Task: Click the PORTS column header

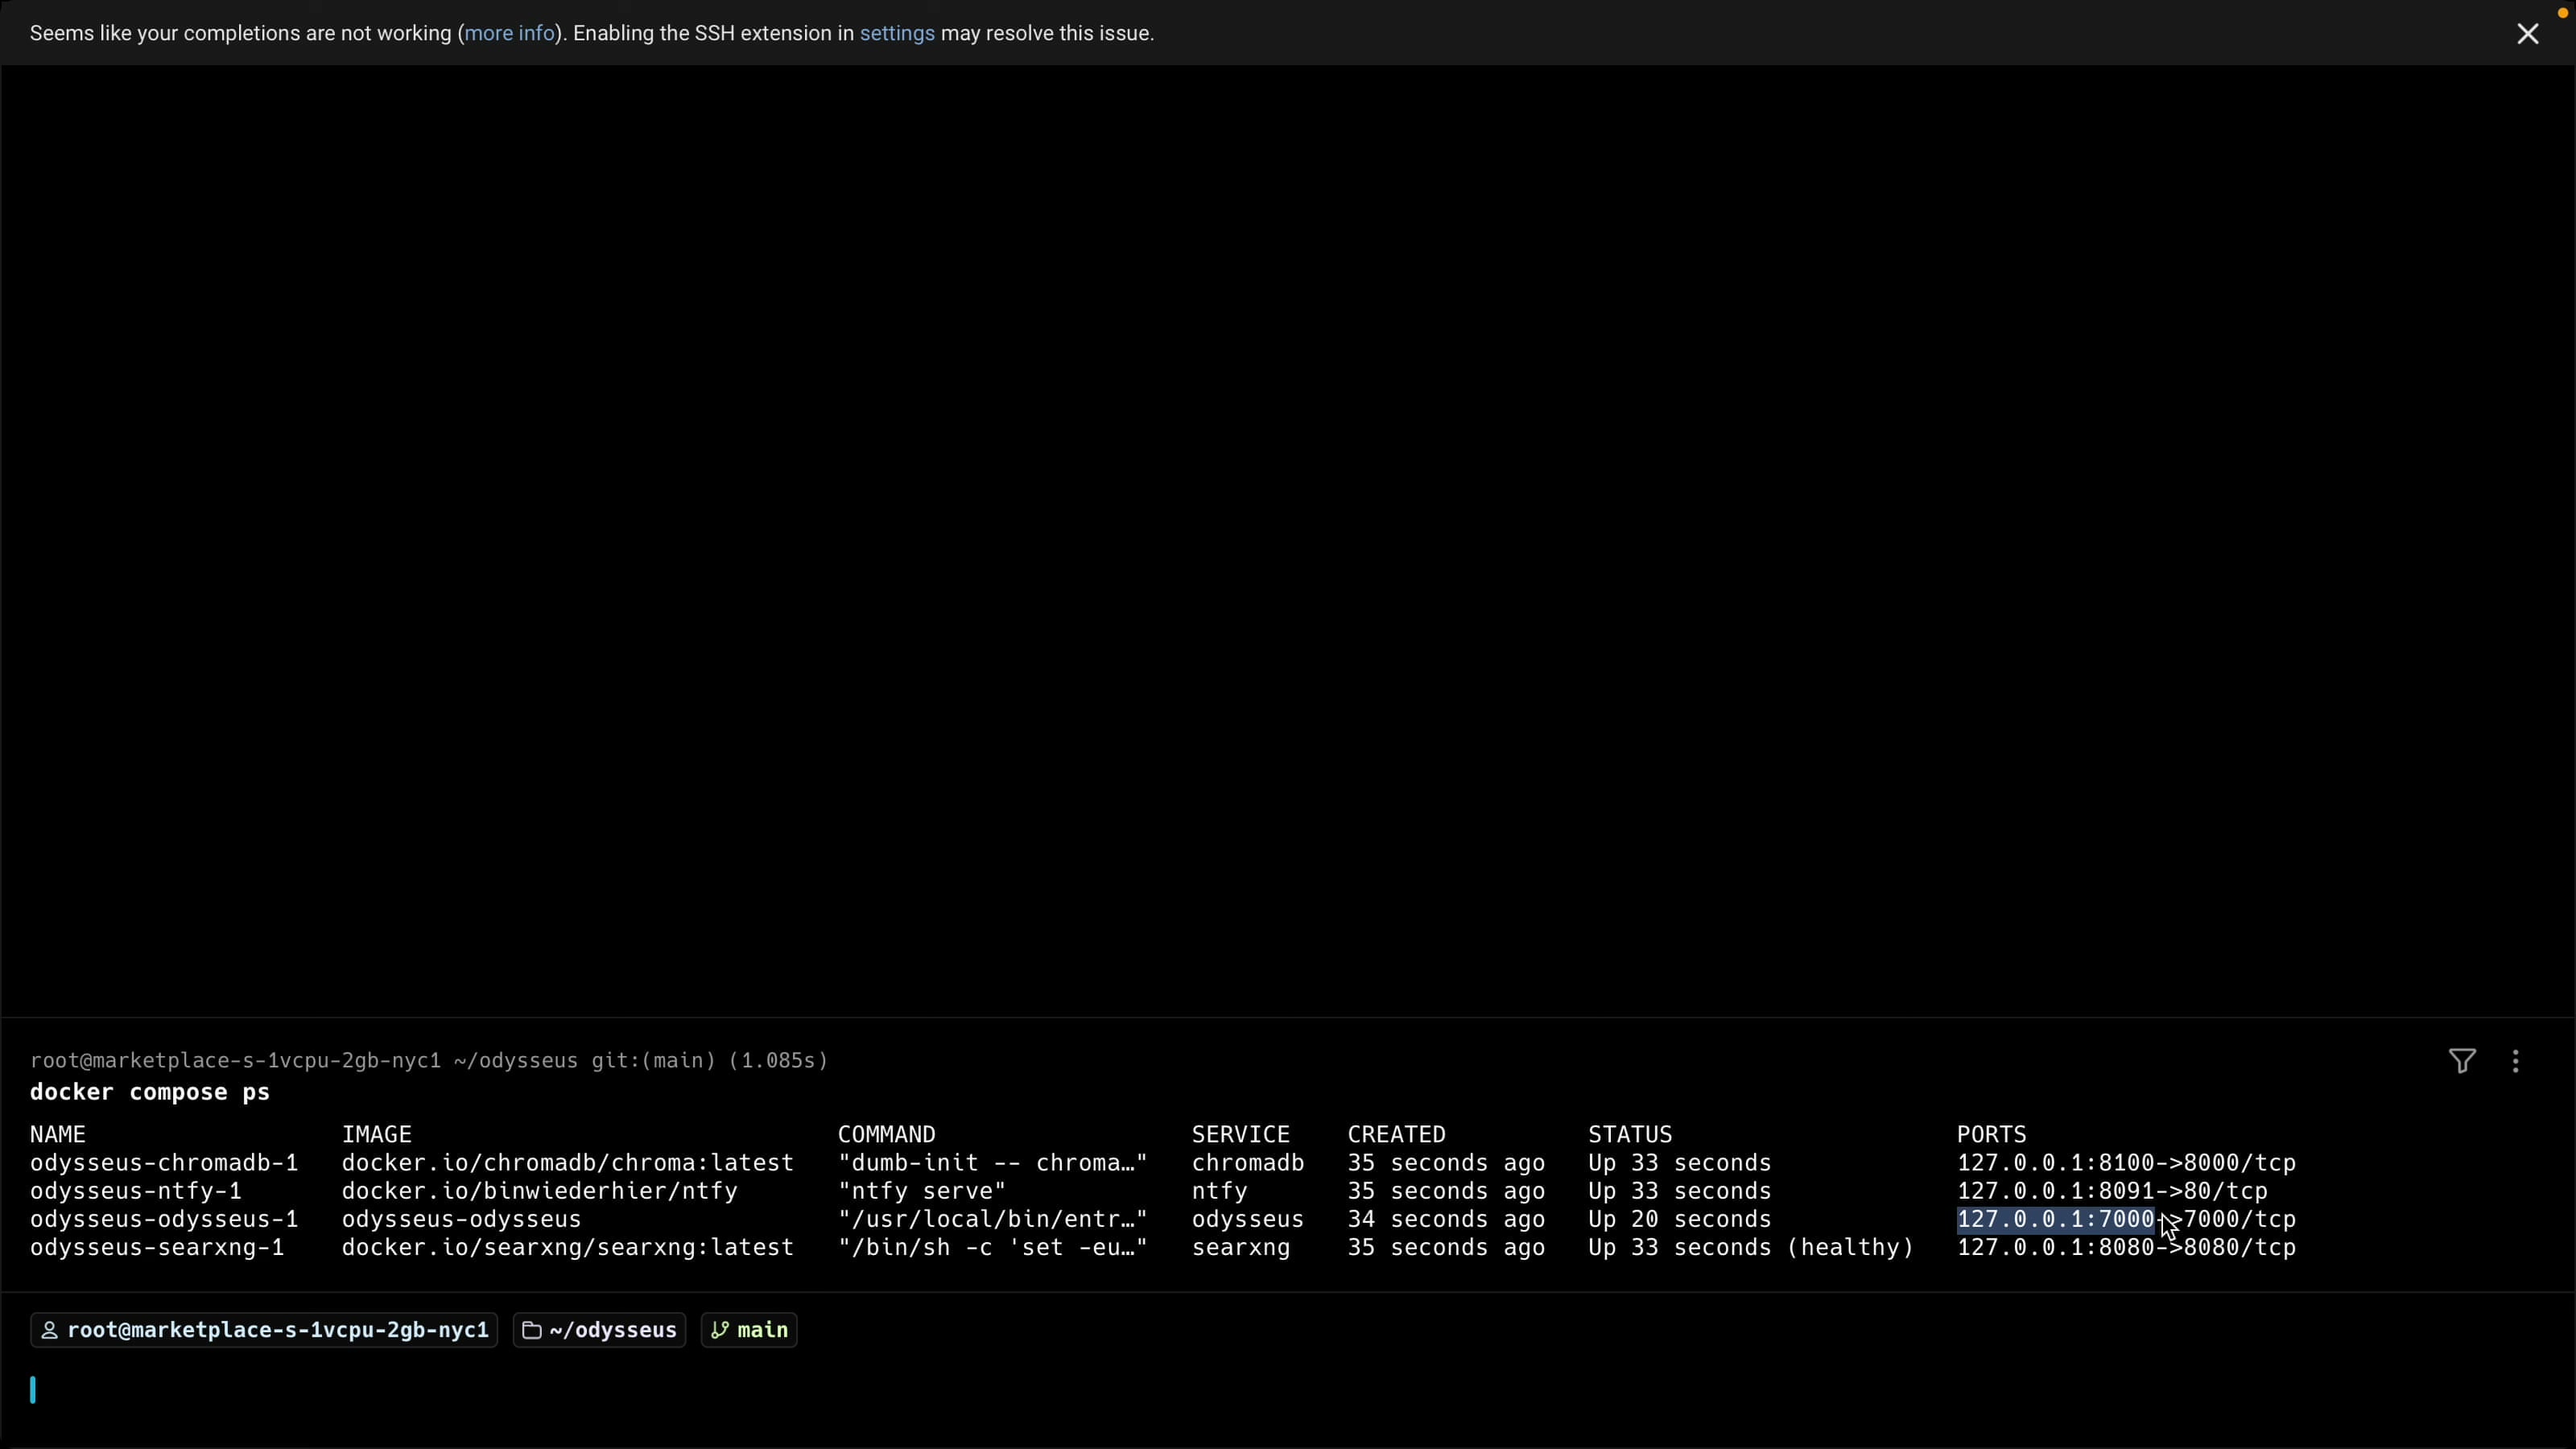Action: coord(1992,1134)
